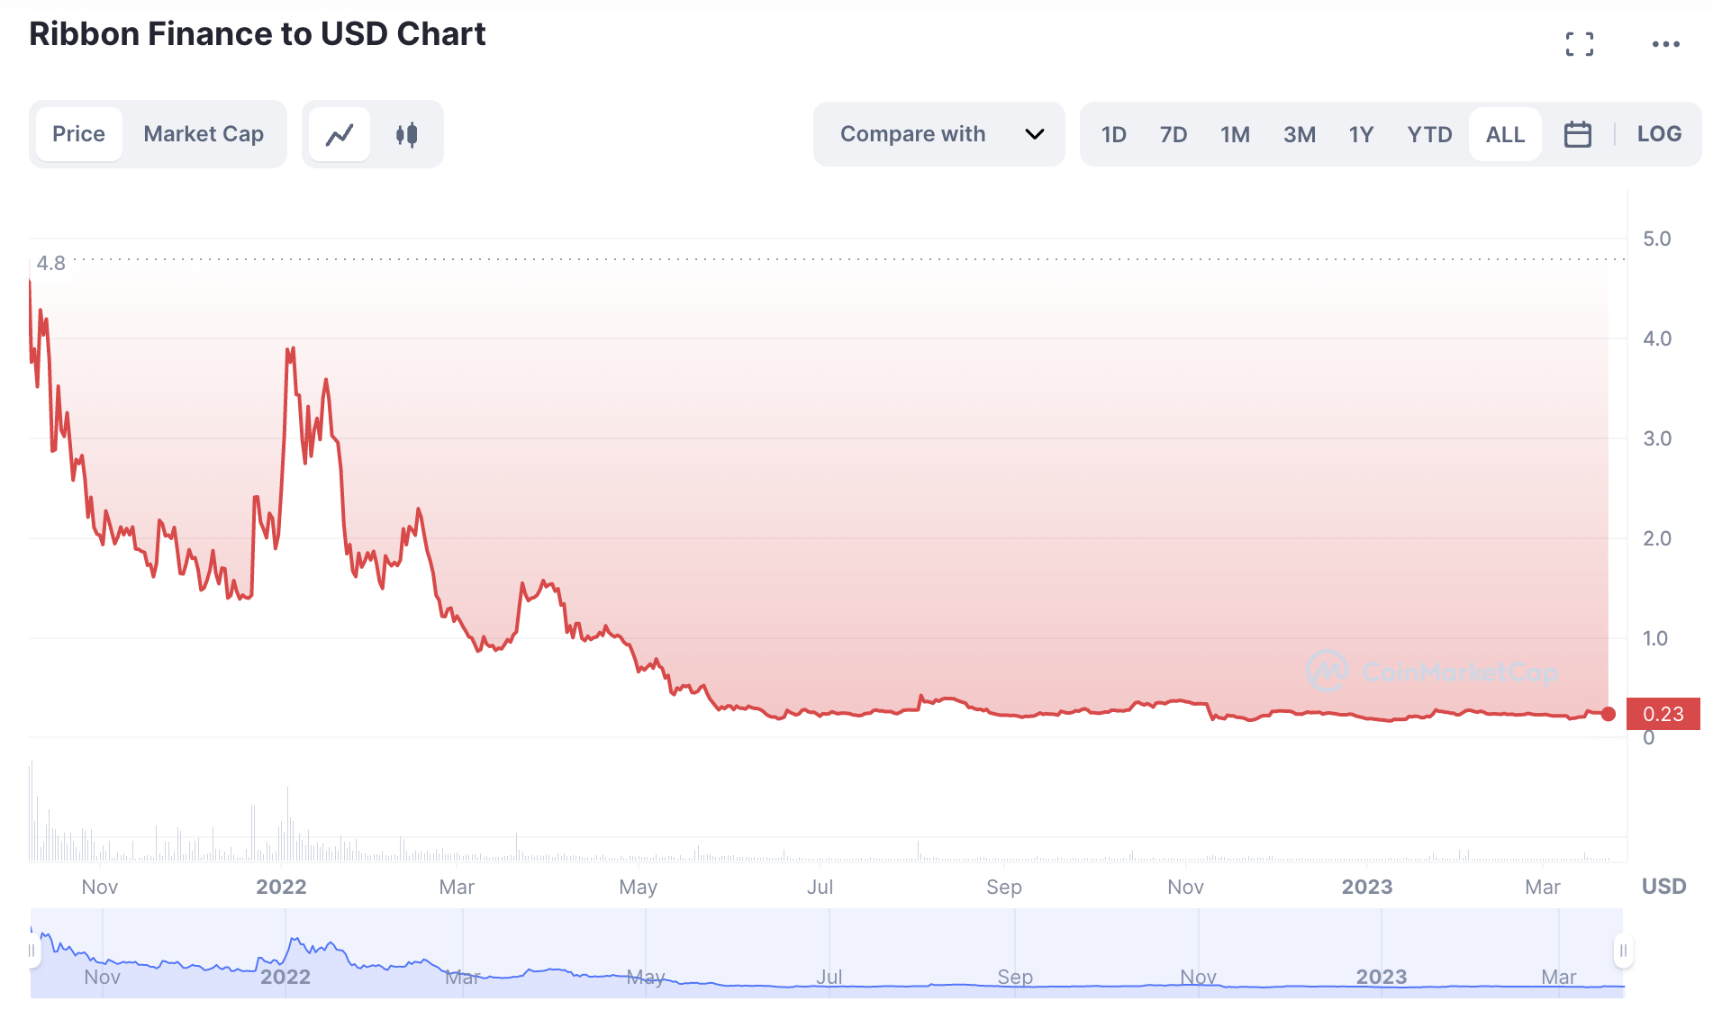Switch to candlestick chart icon

[x=407, y=135]
